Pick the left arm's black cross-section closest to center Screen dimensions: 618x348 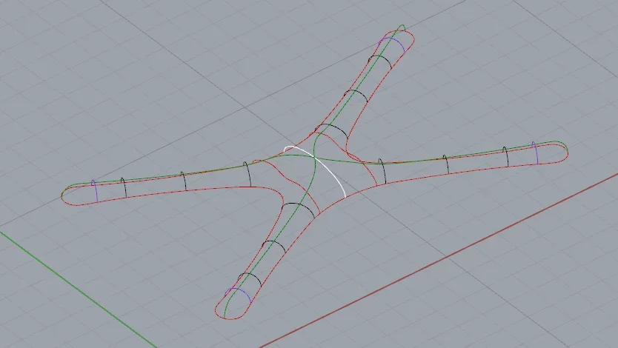tap(247, 173)
